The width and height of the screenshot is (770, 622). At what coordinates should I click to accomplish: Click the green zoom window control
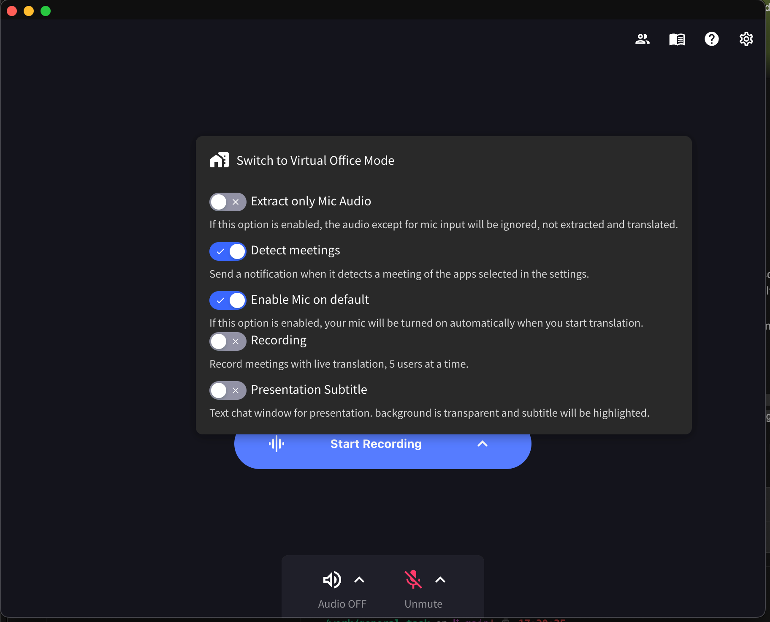[46, 11]
